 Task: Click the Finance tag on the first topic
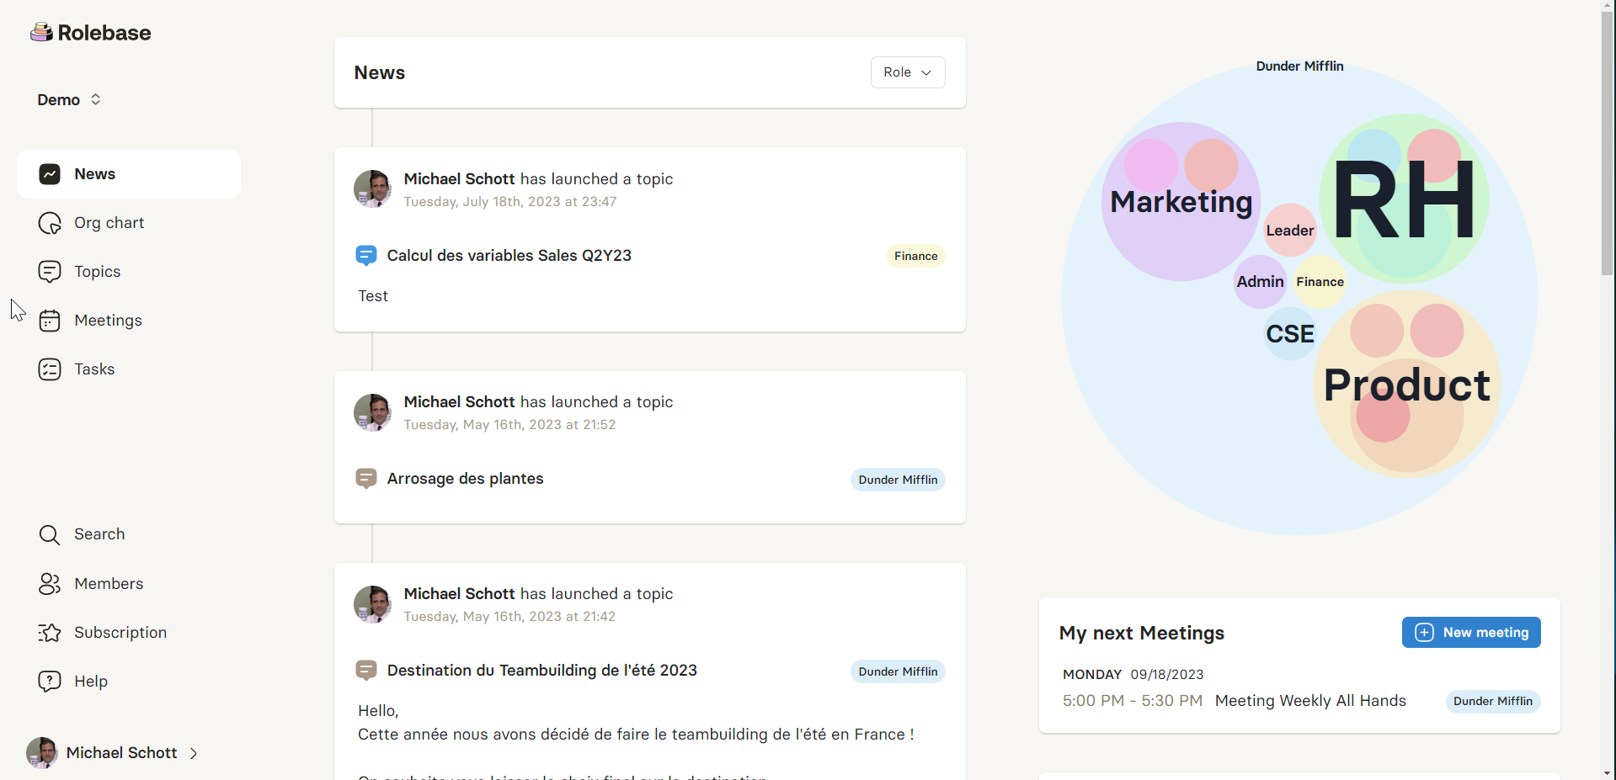(x=915, y=256)
